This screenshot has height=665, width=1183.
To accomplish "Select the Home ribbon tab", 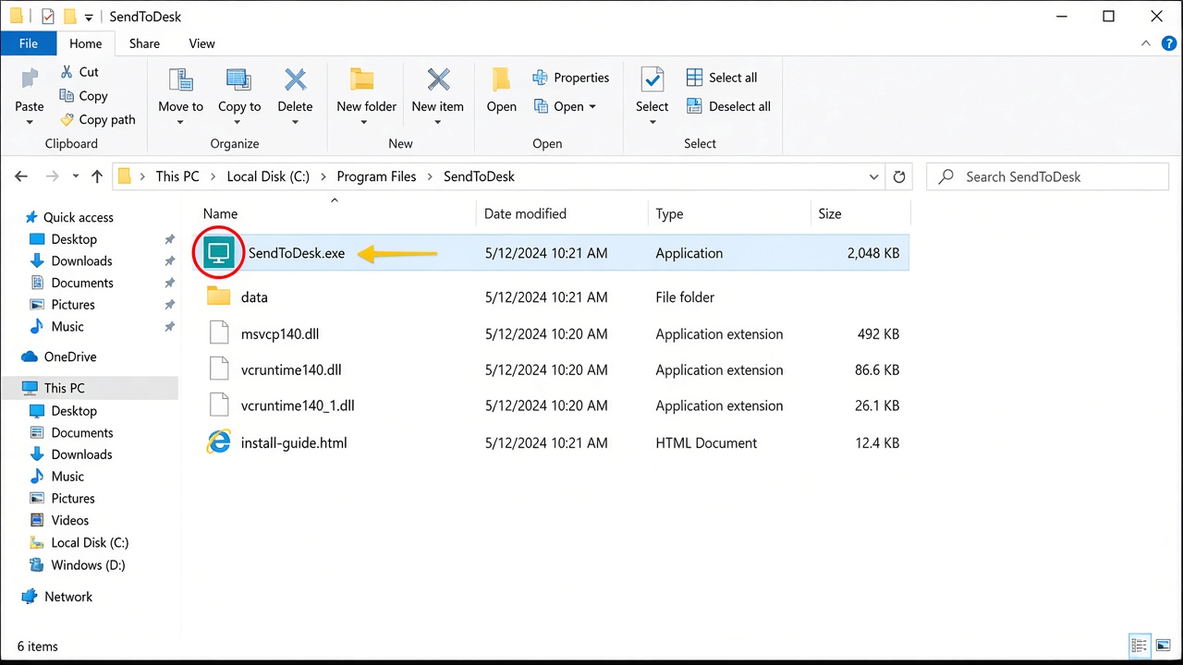I will (86, 43).
